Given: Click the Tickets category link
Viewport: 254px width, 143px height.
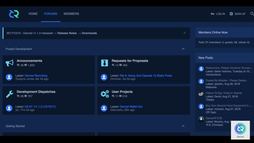Looking at the screenshot, I should [x=210, y=100].
